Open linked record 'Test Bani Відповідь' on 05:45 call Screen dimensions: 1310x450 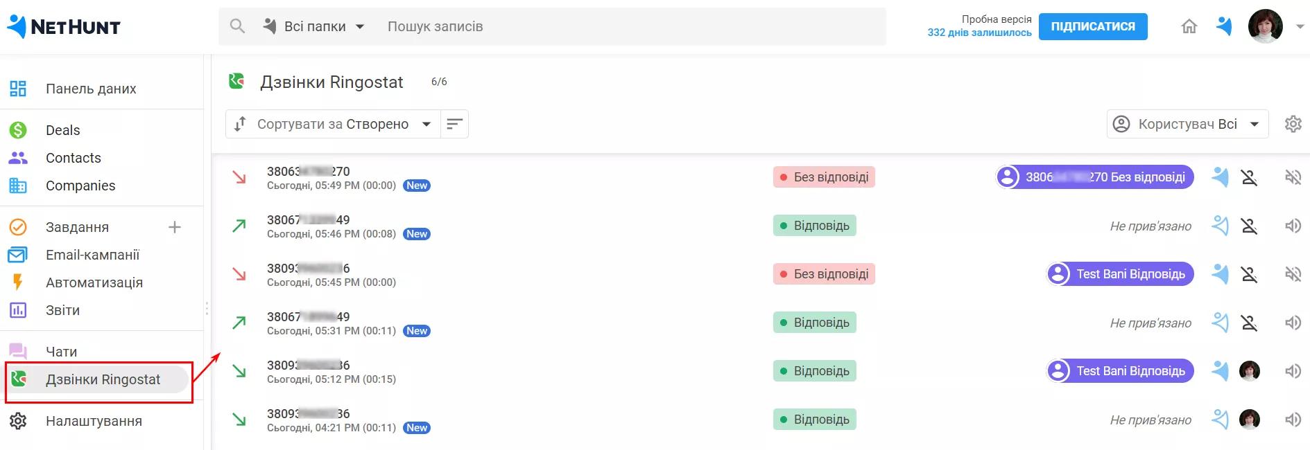pos(1120,274)
